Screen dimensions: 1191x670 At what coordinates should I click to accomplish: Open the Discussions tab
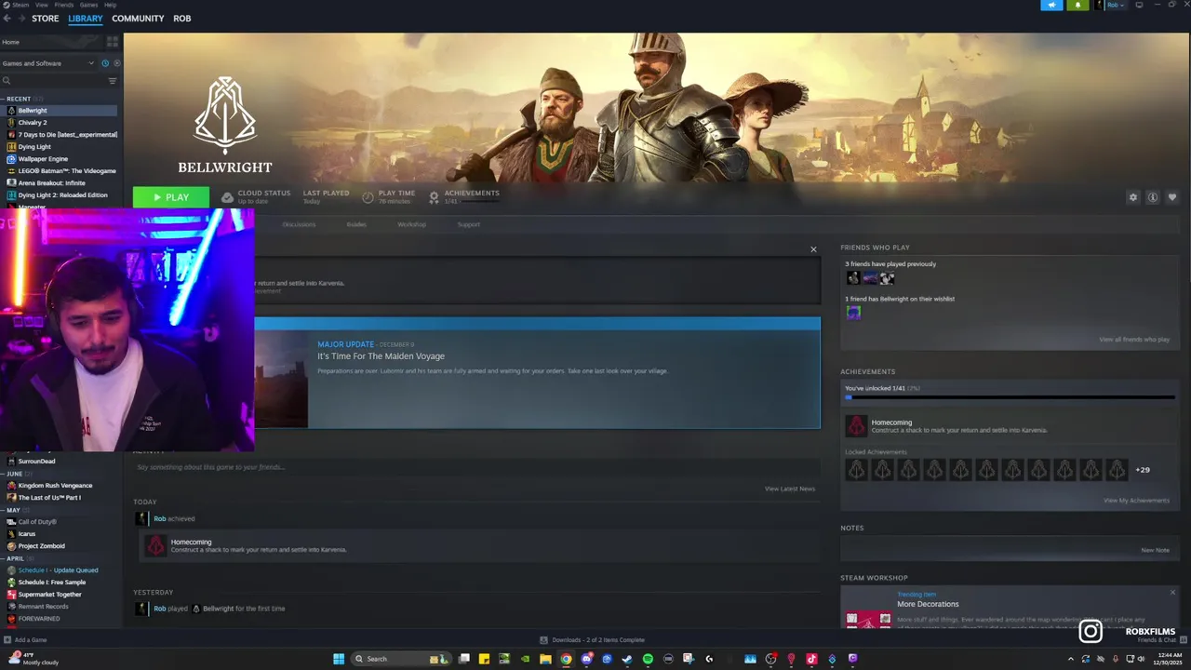299,224
